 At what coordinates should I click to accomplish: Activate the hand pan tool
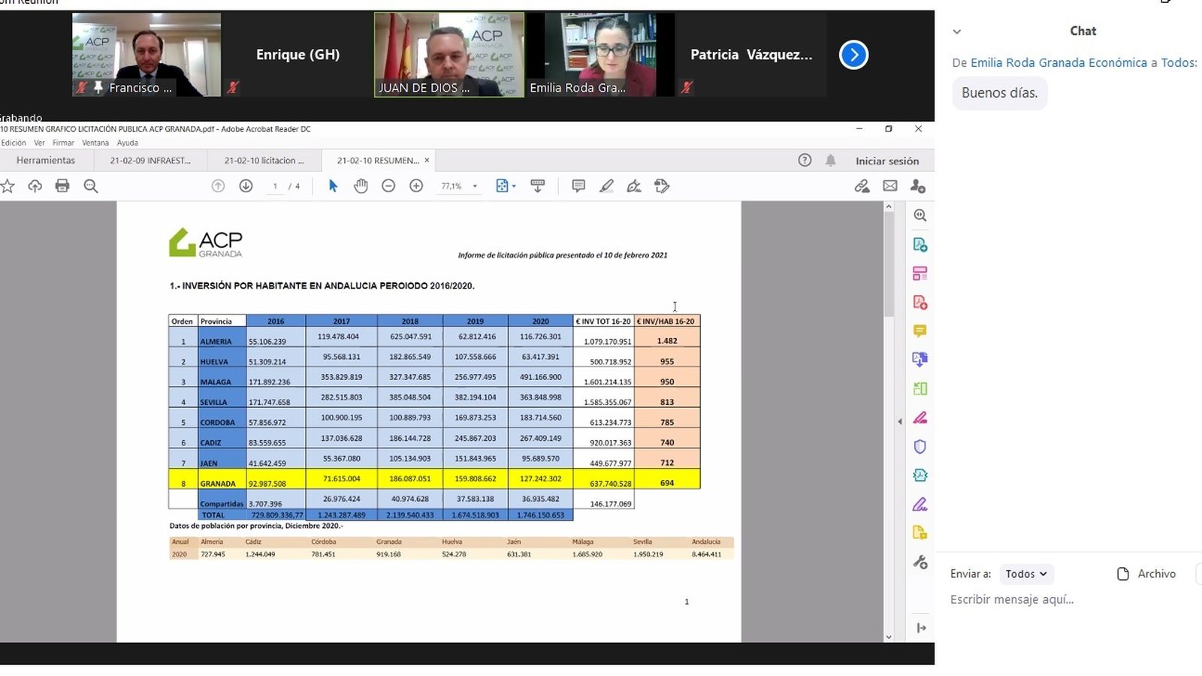tap(361, 186)
